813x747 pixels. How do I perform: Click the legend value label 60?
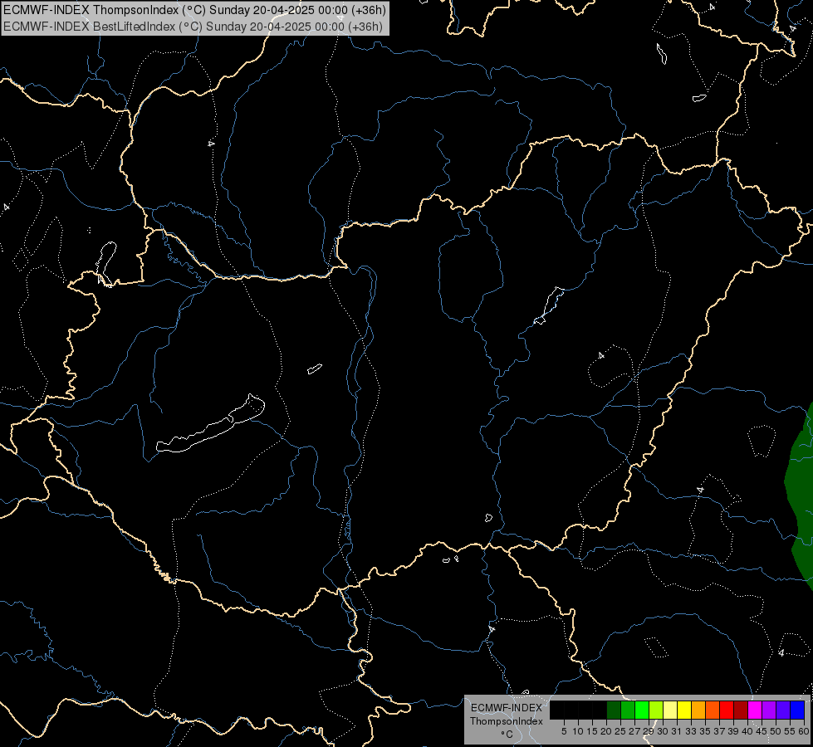(804, 731)
